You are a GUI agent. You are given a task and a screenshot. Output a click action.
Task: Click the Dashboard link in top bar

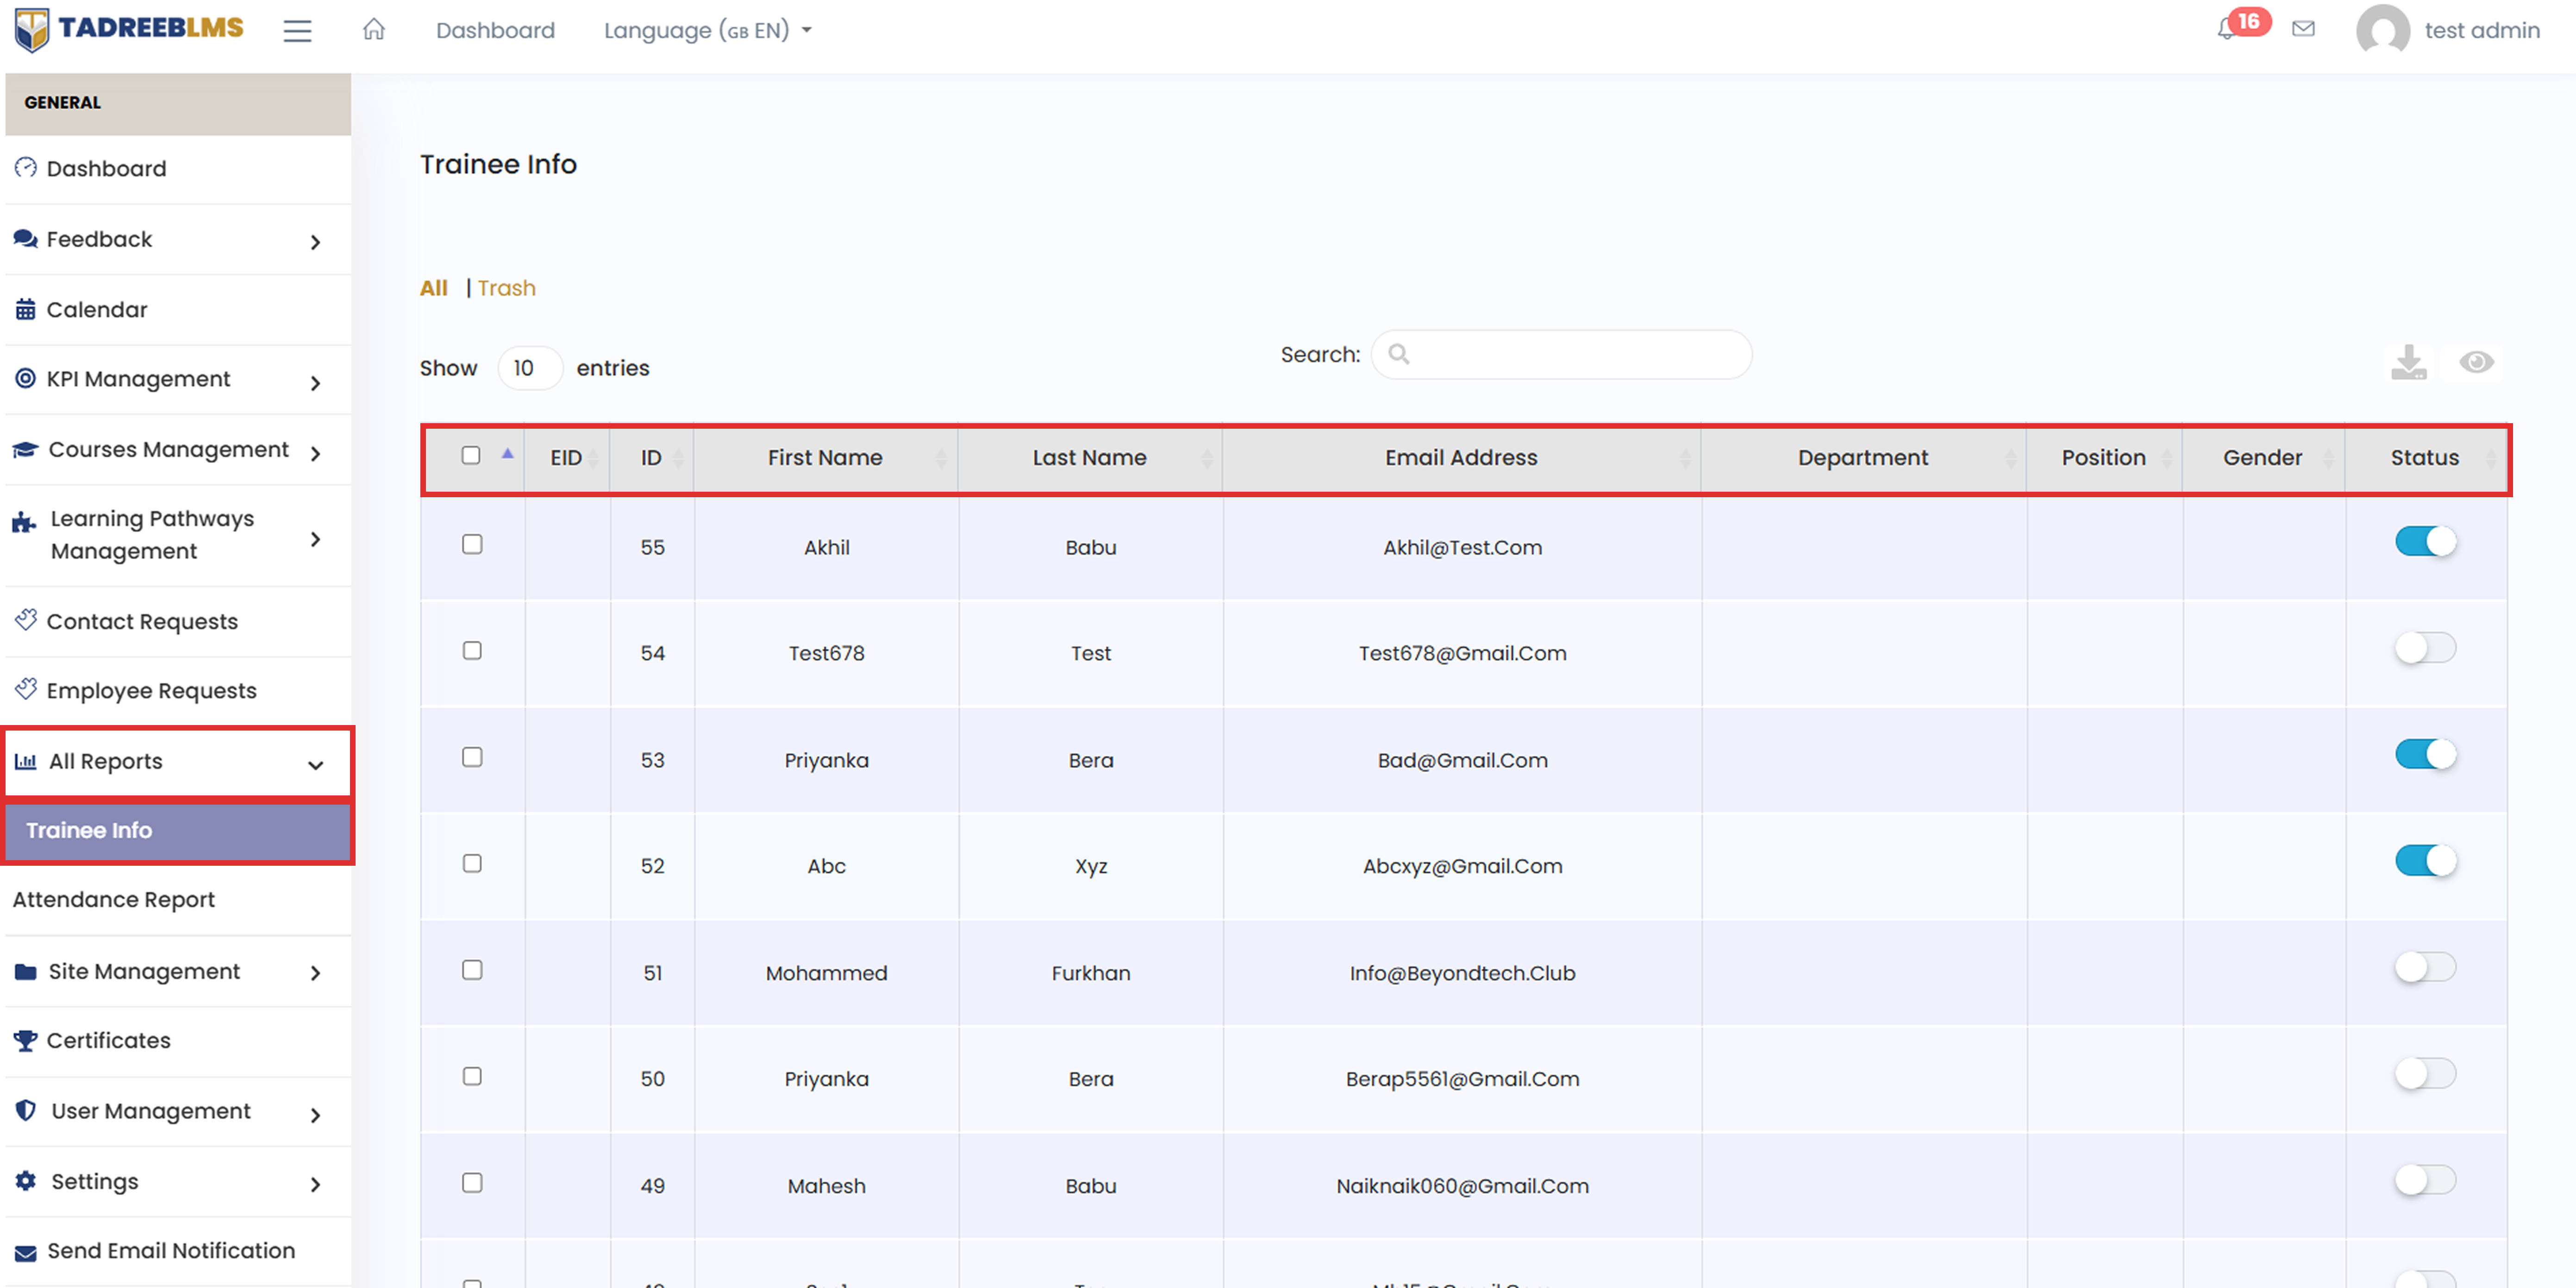495,30
